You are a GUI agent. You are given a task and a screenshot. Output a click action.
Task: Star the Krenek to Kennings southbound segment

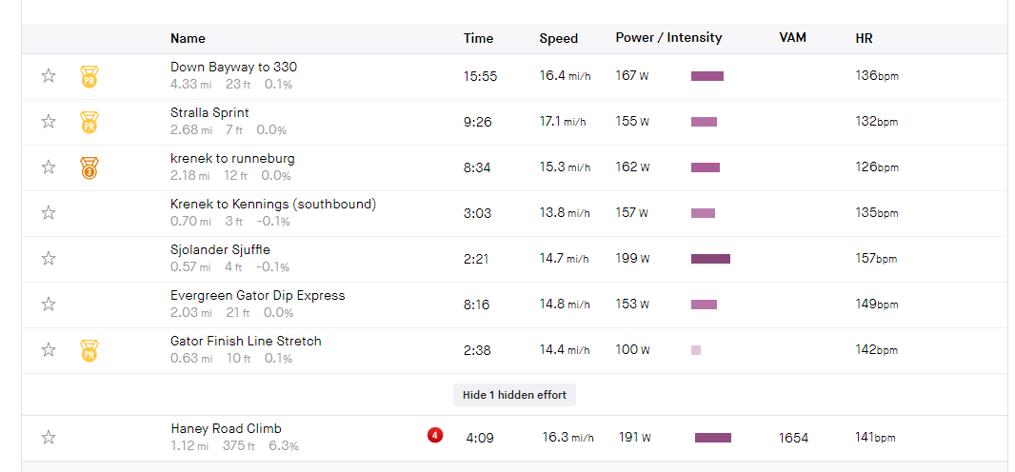coord(49,213)
